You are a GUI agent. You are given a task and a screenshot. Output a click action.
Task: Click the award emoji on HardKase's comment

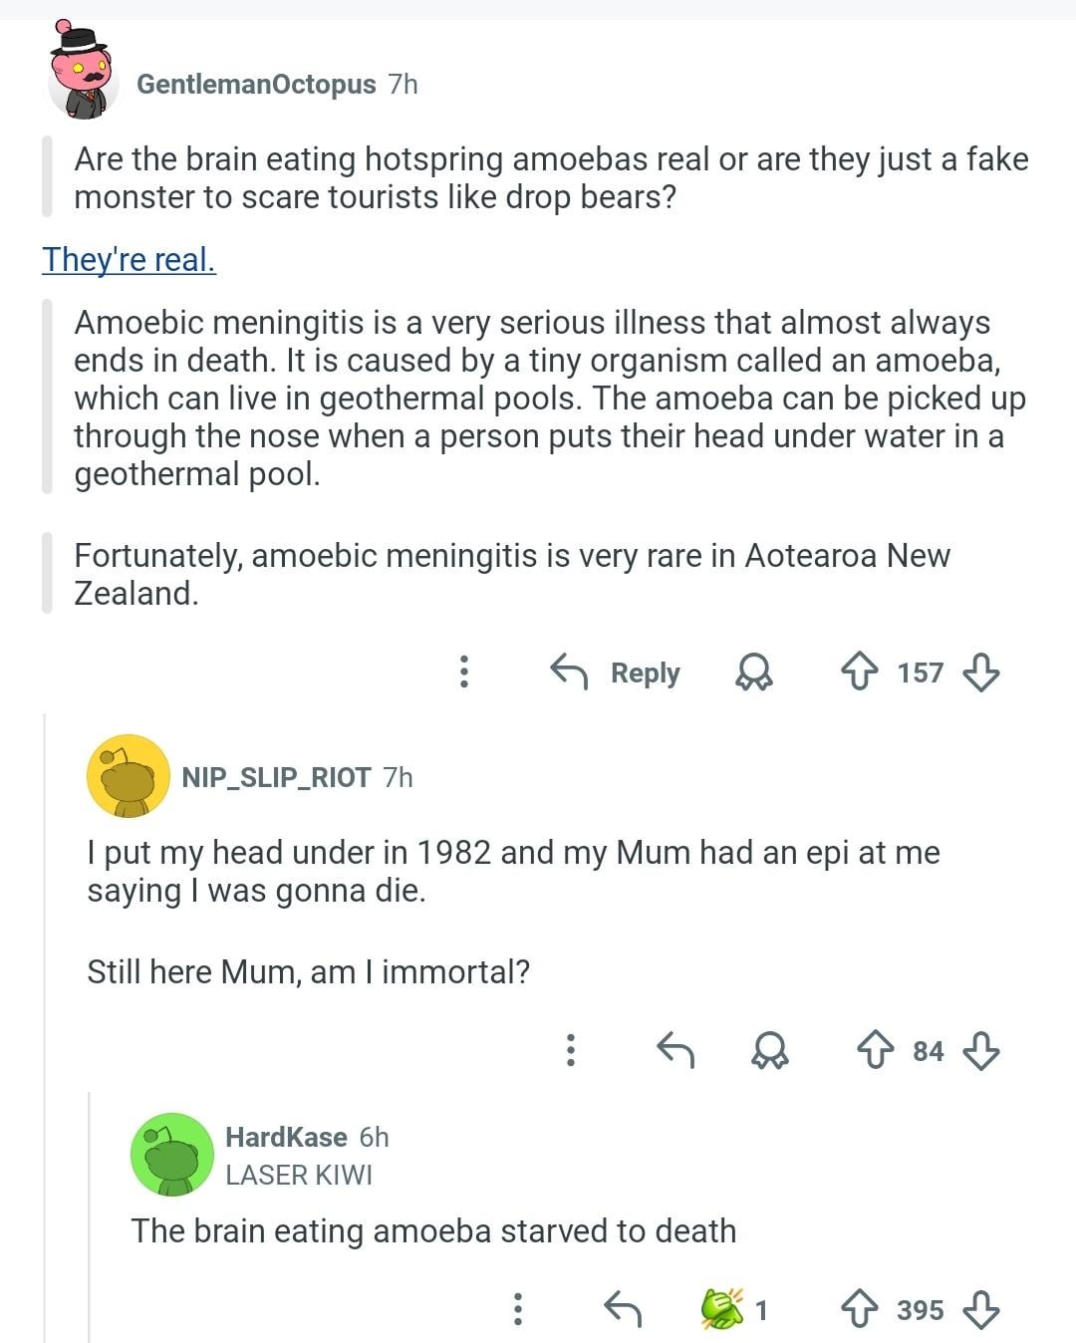[x=722, y=1308]
